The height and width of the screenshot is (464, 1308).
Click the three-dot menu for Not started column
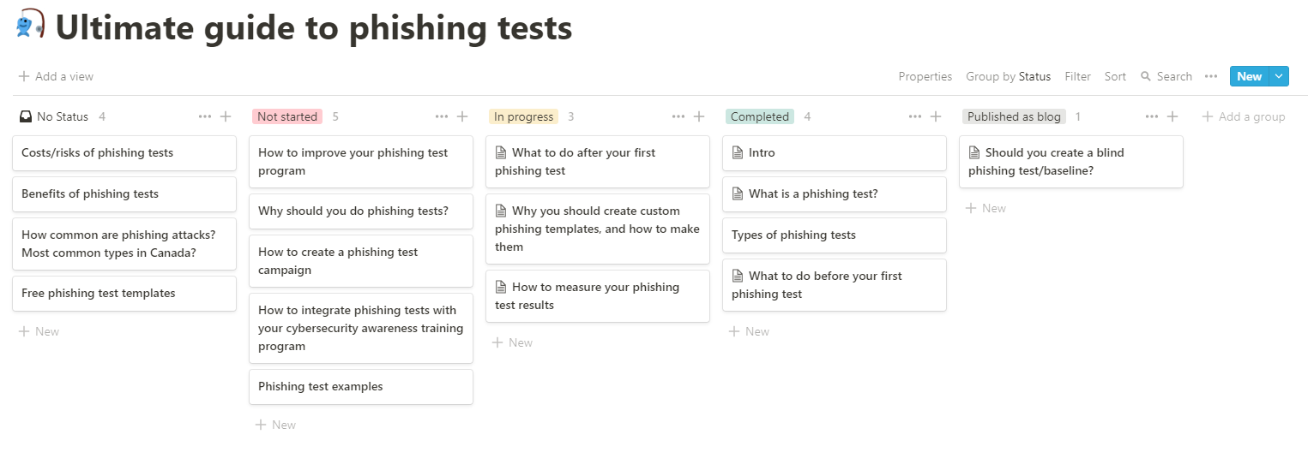pos(442,116)
